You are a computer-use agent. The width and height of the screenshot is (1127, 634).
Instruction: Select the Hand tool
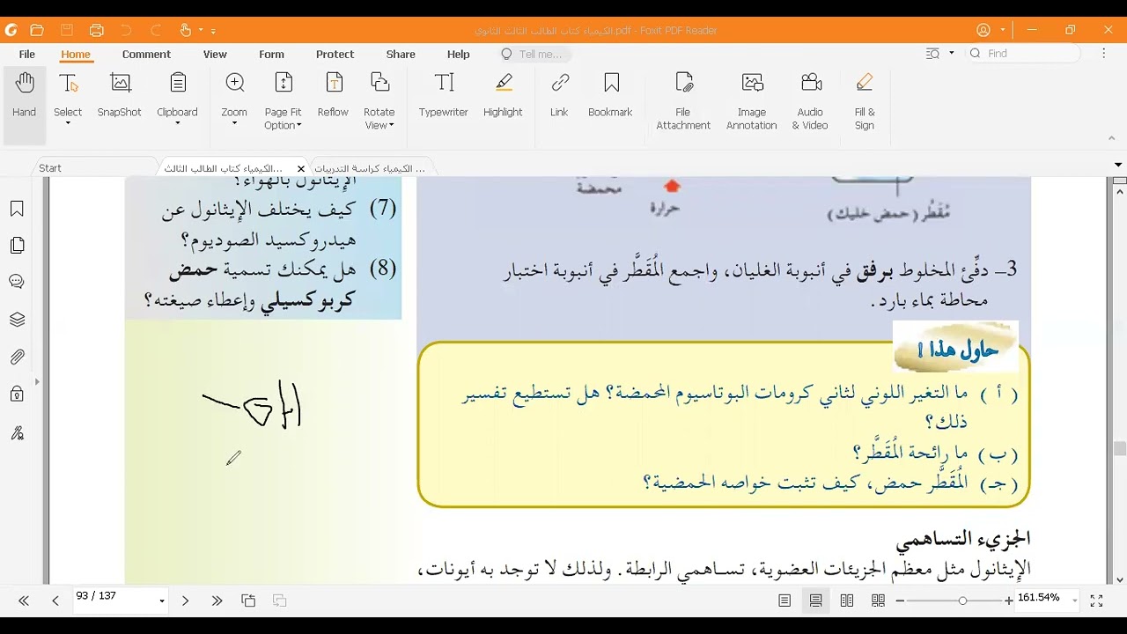25,95
